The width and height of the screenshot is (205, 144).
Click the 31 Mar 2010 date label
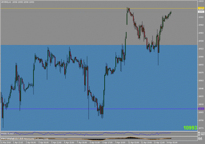click(6, 142)
